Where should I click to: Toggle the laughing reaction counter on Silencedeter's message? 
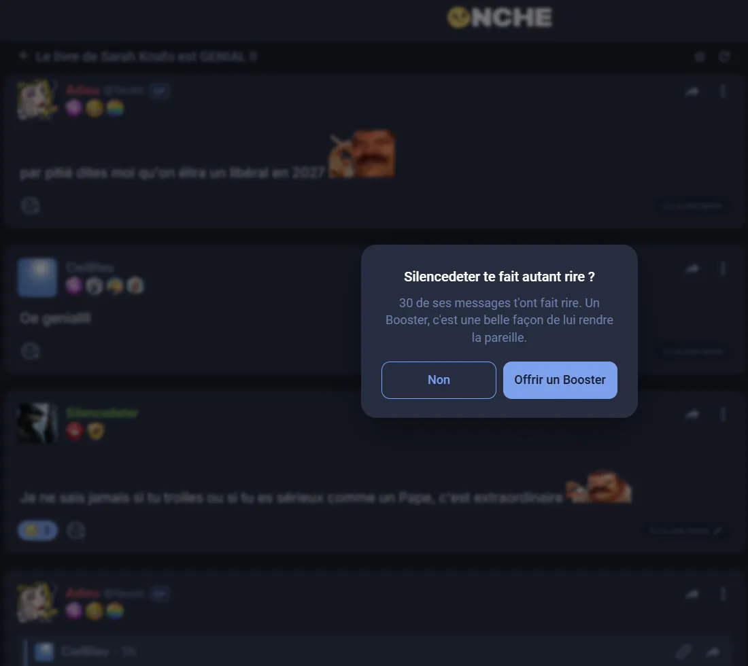[37, 530]
